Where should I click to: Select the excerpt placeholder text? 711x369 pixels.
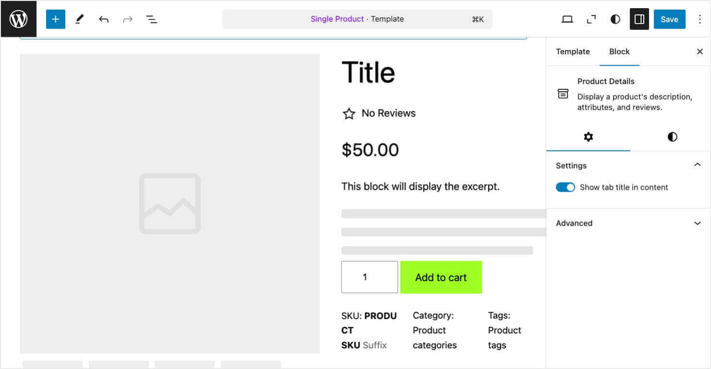coord(420,186)
